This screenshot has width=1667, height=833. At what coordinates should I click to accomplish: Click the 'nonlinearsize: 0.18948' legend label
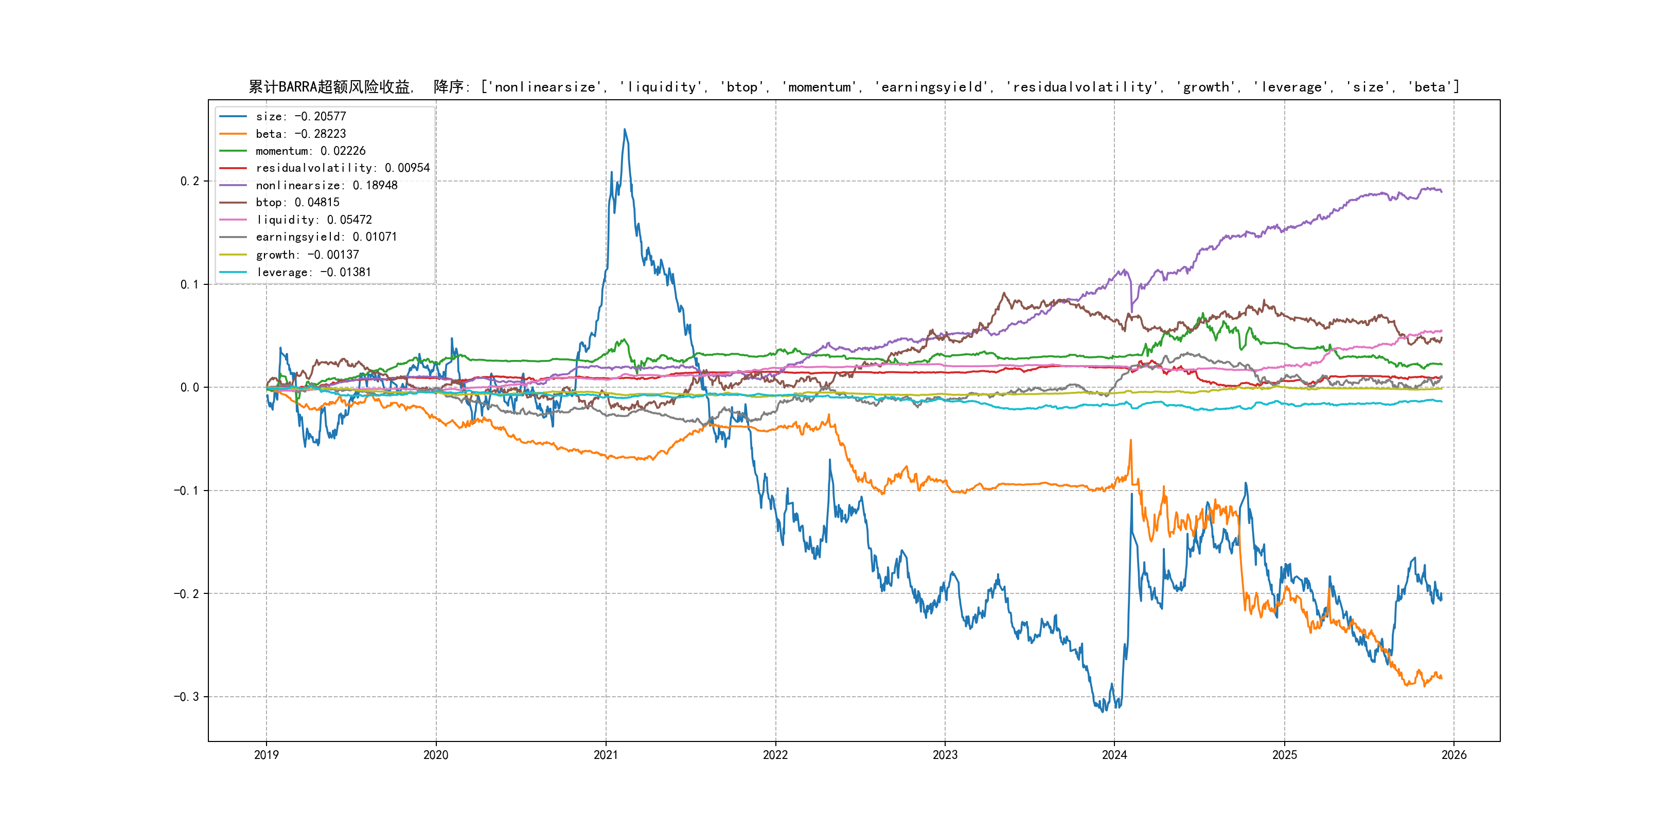(326, 186)
